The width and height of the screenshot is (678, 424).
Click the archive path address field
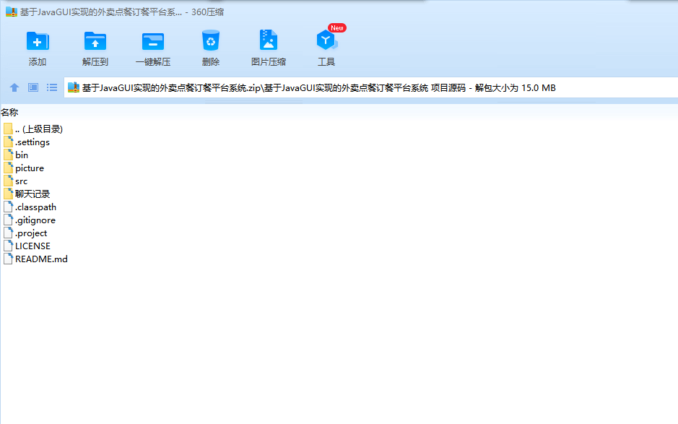click(x=371, y=87)
